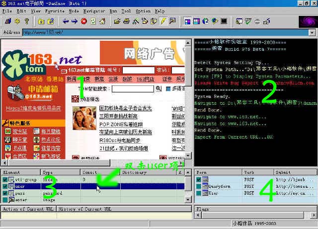This screenshot has height=229, width=318.
Task: Click the icon right of the lightning bolt
Action: pos(172,21)
